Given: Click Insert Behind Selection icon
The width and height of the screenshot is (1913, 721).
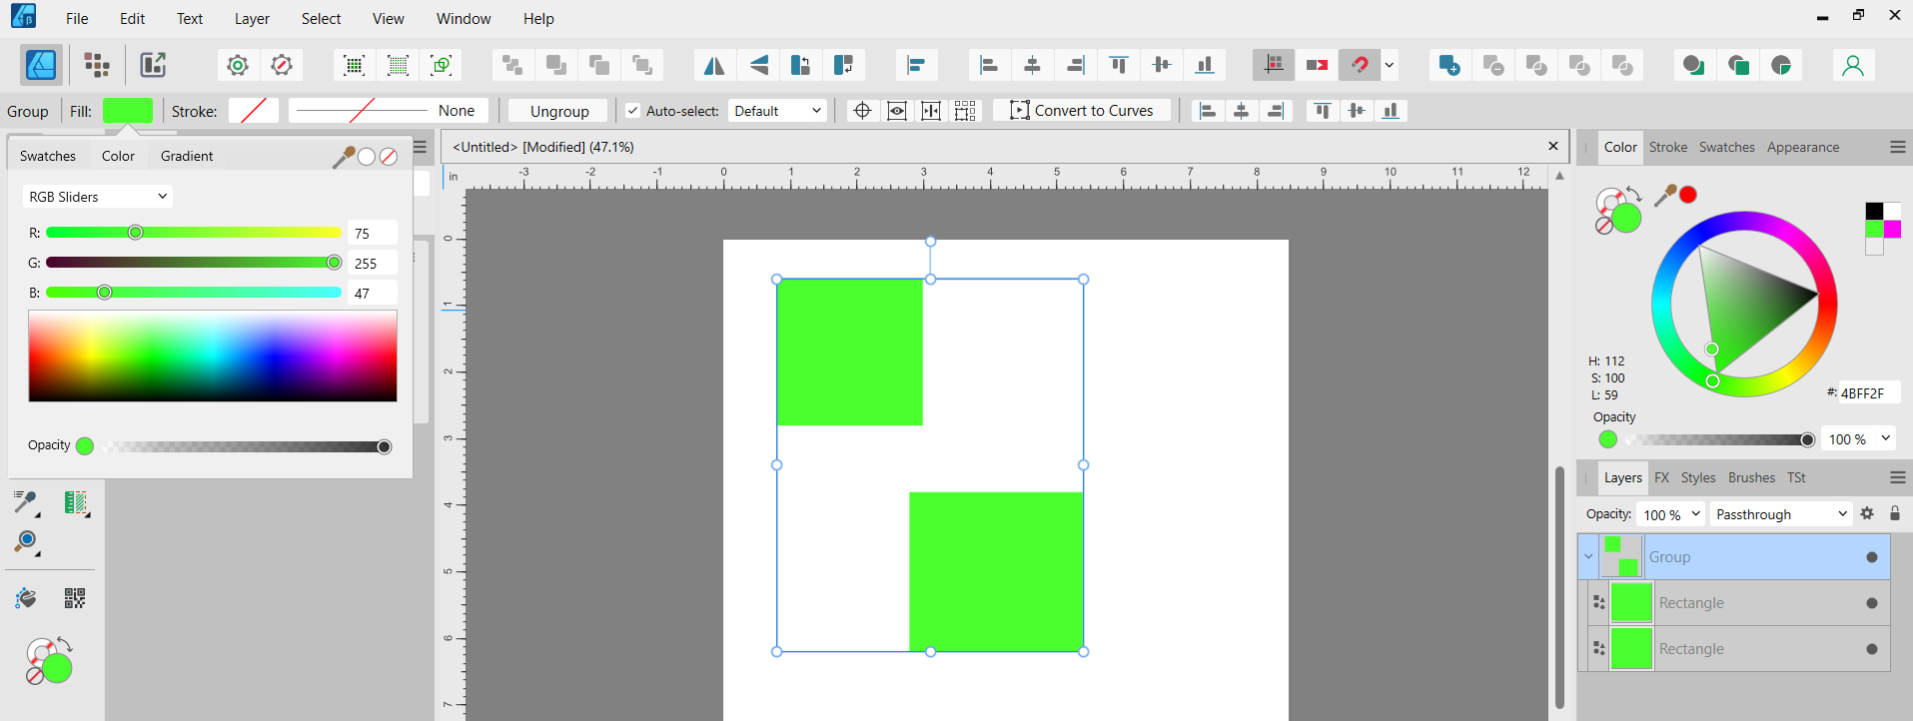Looking at the screenshot, I should click(1693, 65).
